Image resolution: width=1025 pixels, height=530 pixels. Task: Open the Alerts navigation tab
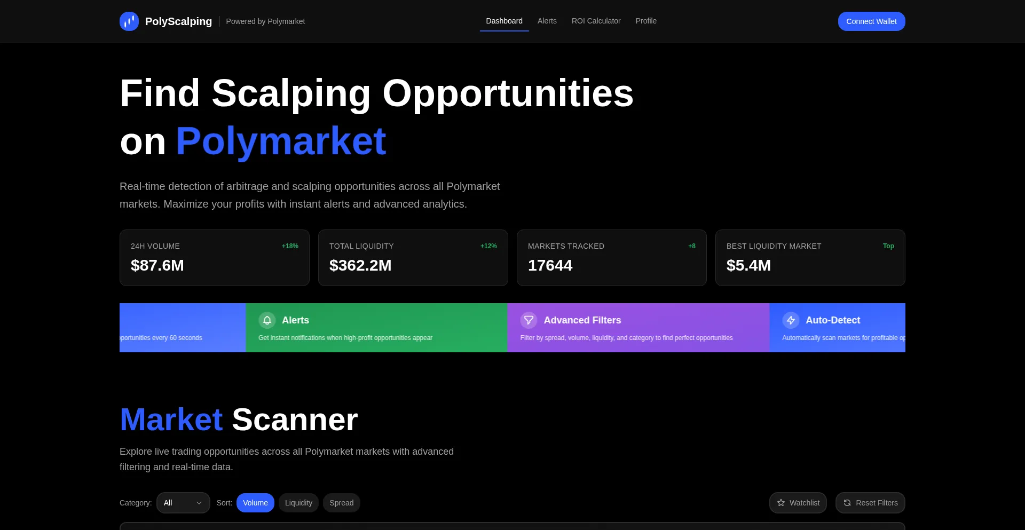pyautogui.click(x=547, y=21)
